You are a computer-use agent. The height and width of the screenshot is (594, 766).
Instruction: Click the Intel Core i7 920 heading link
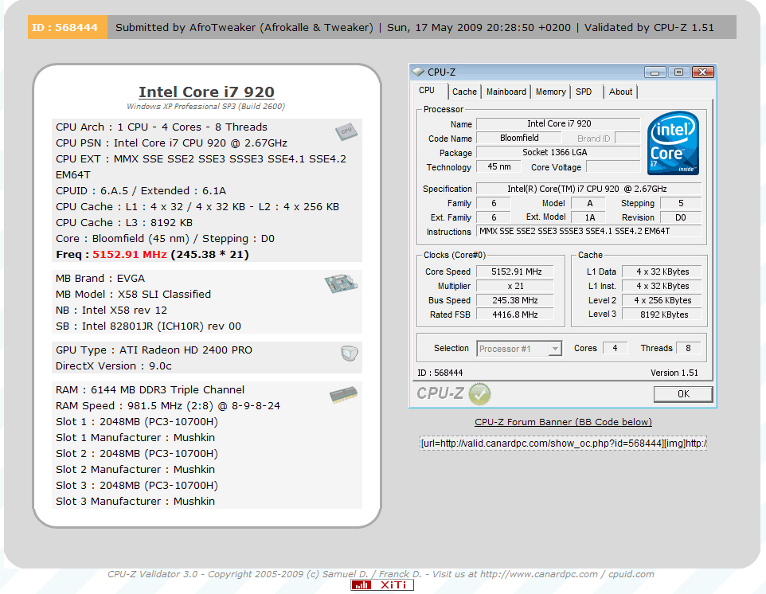tap(207, 92)
